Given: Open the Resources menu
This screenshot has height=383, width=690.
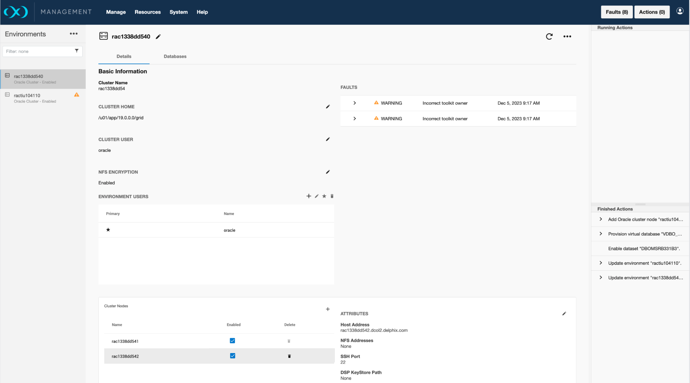Looking at the screenshot, I should point(148,12).
